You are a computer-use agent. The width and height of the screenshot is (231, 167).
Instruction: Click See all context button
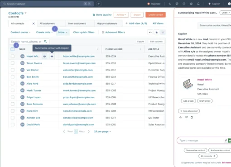click(189, 111)
